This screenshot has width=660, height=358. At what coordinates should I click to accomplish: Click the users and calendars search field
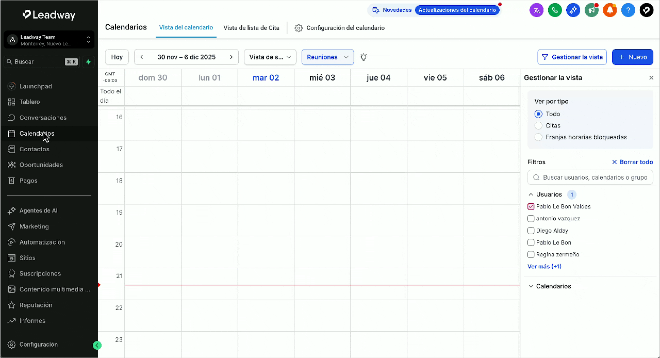[594, 177]
